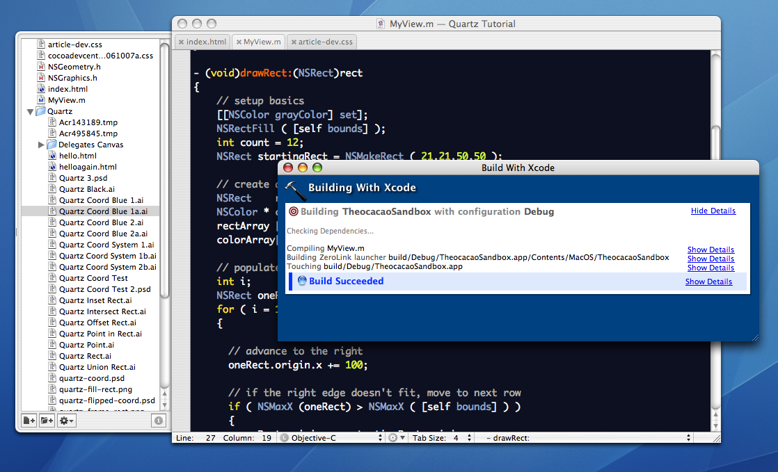Select article-dev.css in file drawer

click(x=74, y=44)
